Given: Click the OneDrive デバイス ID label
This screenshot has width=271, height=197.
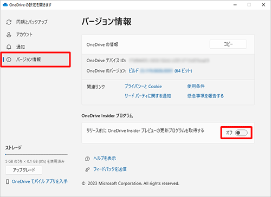Looking at the screenshot, I should [x=106, y=61].
